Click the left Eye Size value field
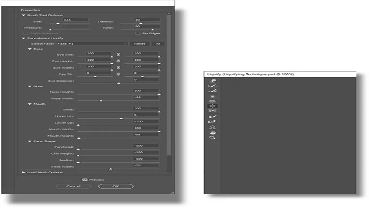The width and height of the screenshot is (370, 208). (98, 53)
